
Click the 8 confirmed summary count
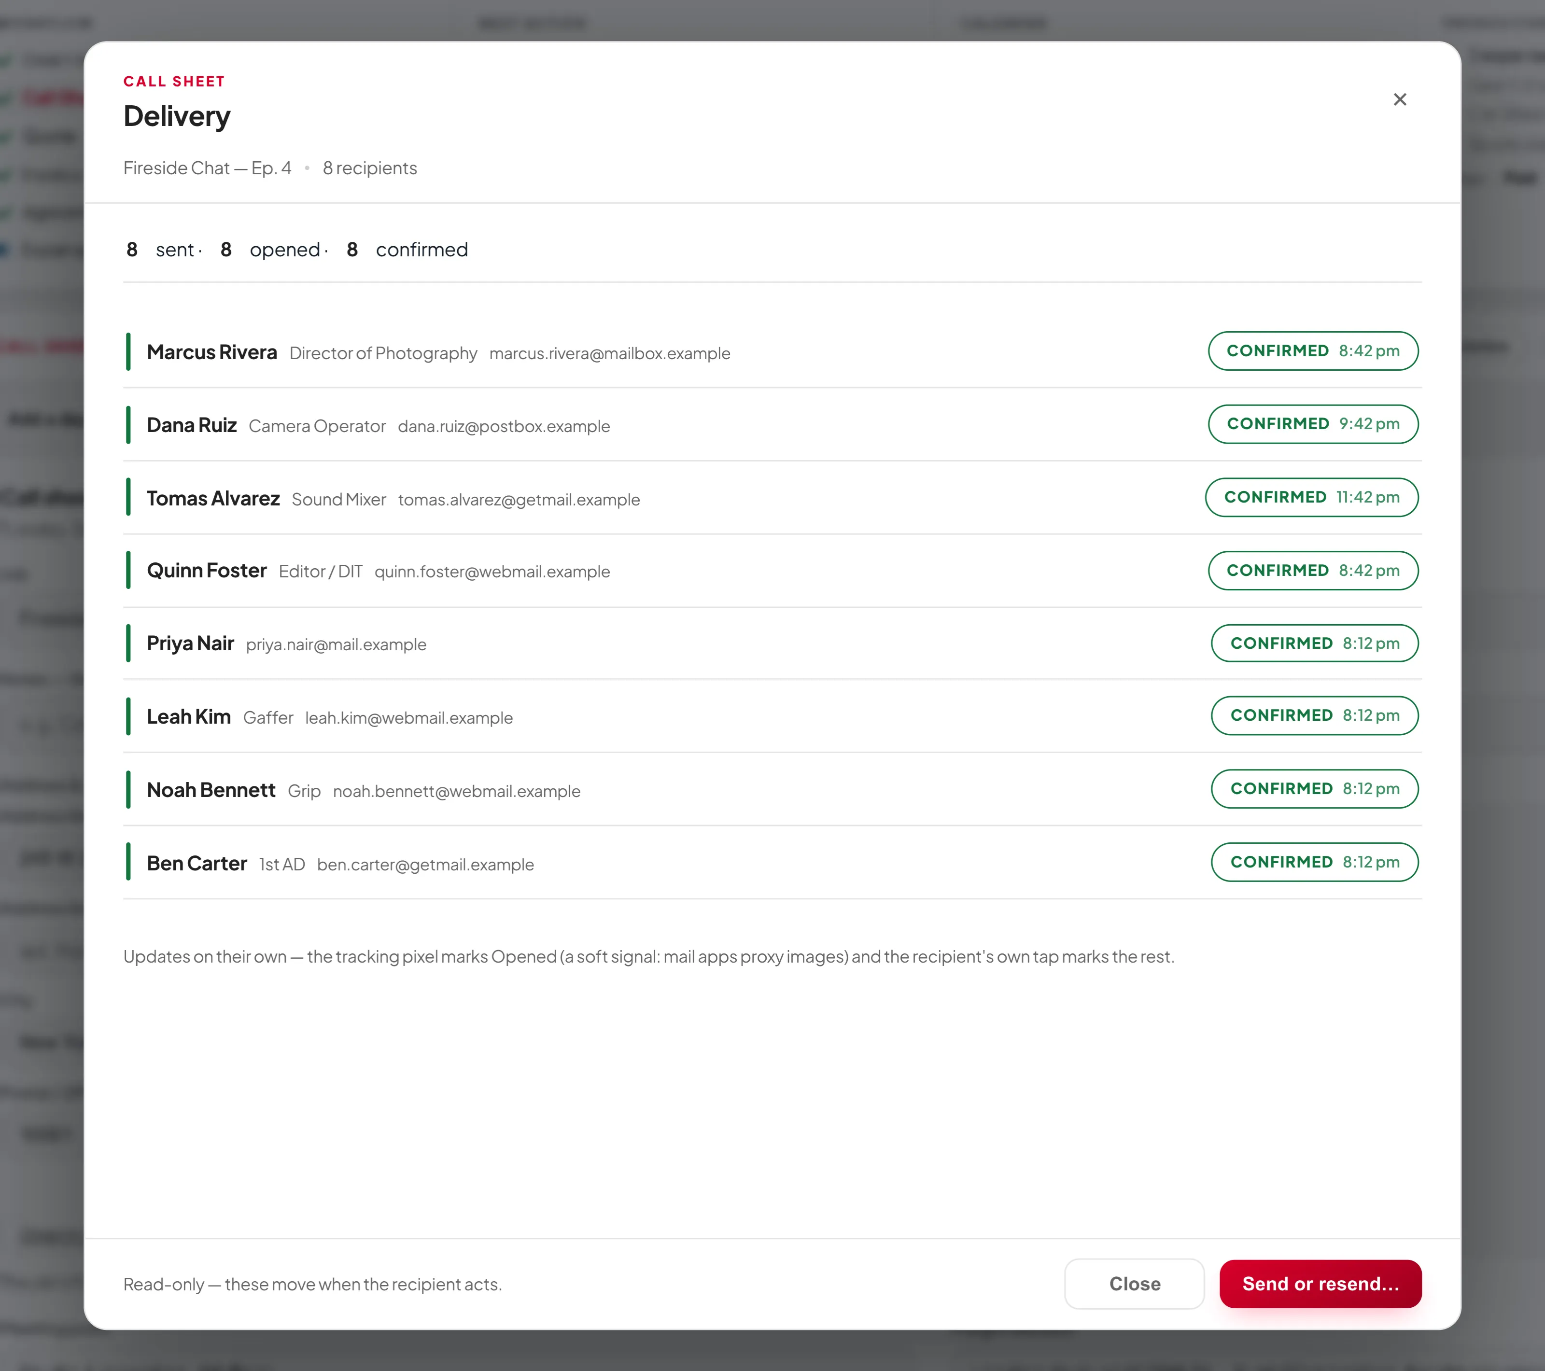tap(407, 250)
